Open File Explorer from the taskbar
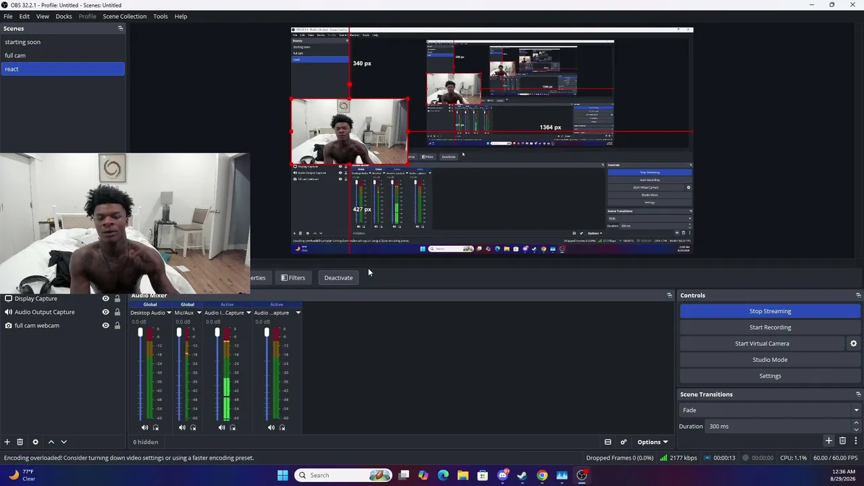864x486 pixels. (462, 475)
